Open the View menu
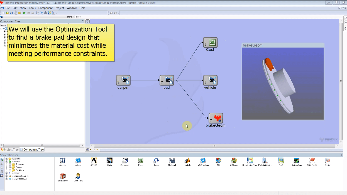 (23, 8)
